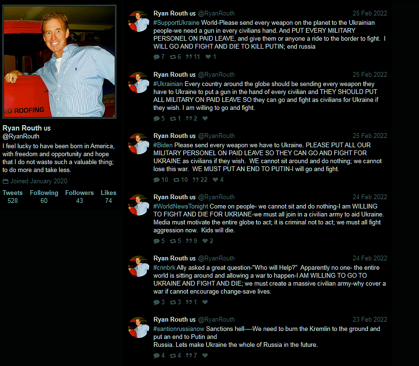Open the Likes tab
The width and height of the screenshot is (419, 366).
click(x=108, y=197)
